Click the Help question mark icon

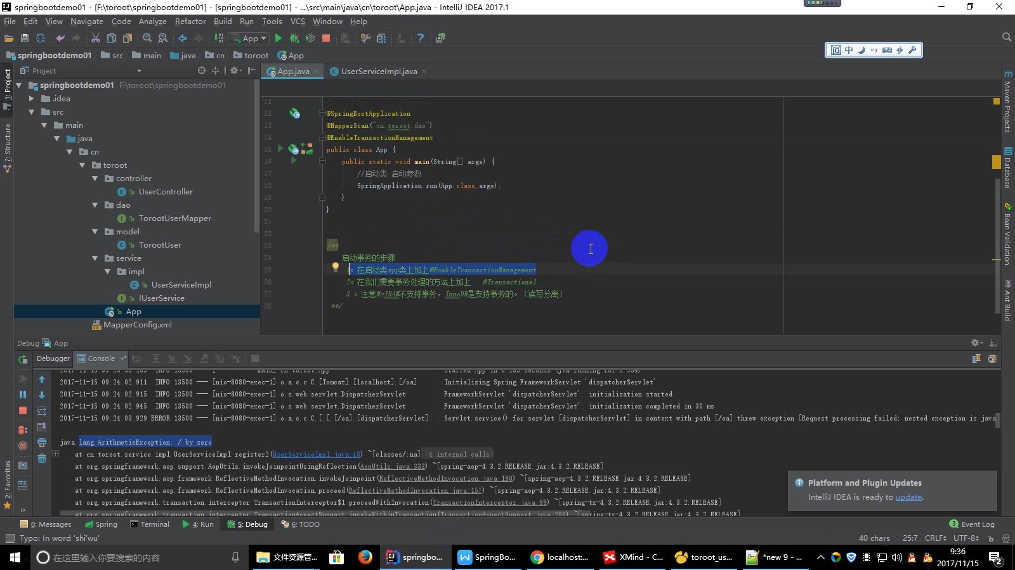point(420,39)
